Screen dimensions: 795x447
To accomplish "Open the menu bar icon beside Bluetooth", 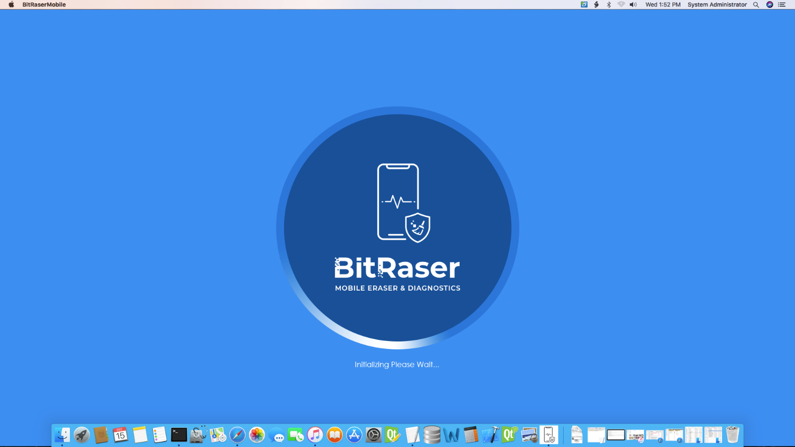I will pos(597,4).
